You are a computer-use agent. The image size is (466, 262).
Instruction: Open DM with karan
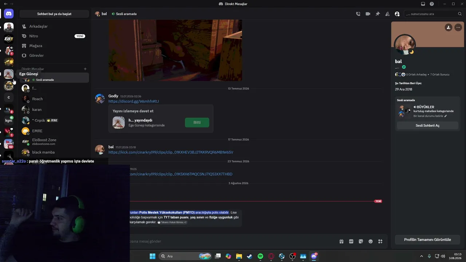point(54,110)
